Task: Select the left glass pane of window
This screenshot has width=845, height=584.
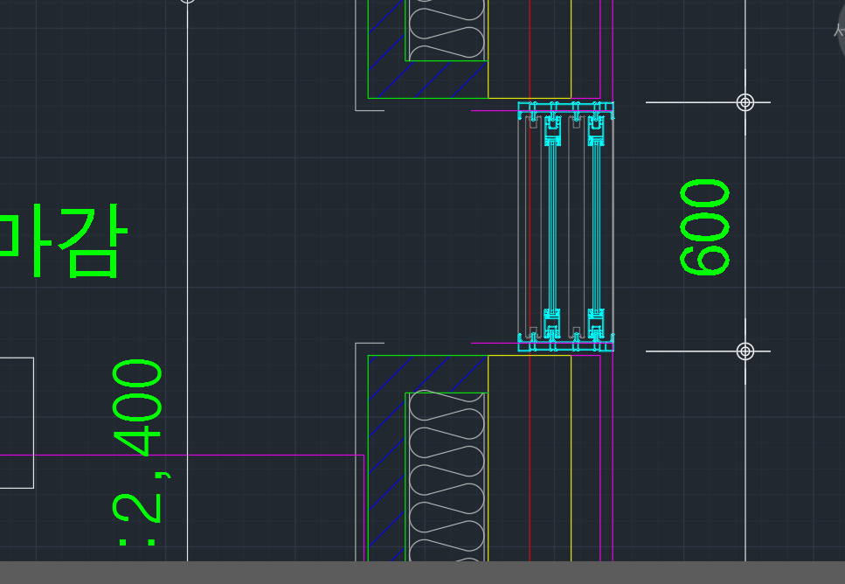Action: (552, 227)
